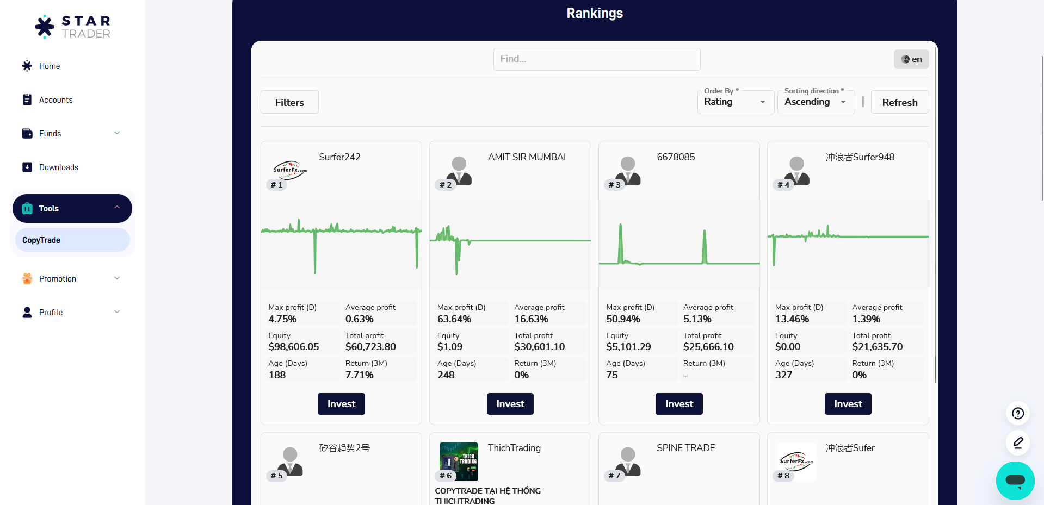Image resolution: width=1044 pixels, height=505 pixels.
Task: Open the help question mark icon
Action: click(1018, 414)
